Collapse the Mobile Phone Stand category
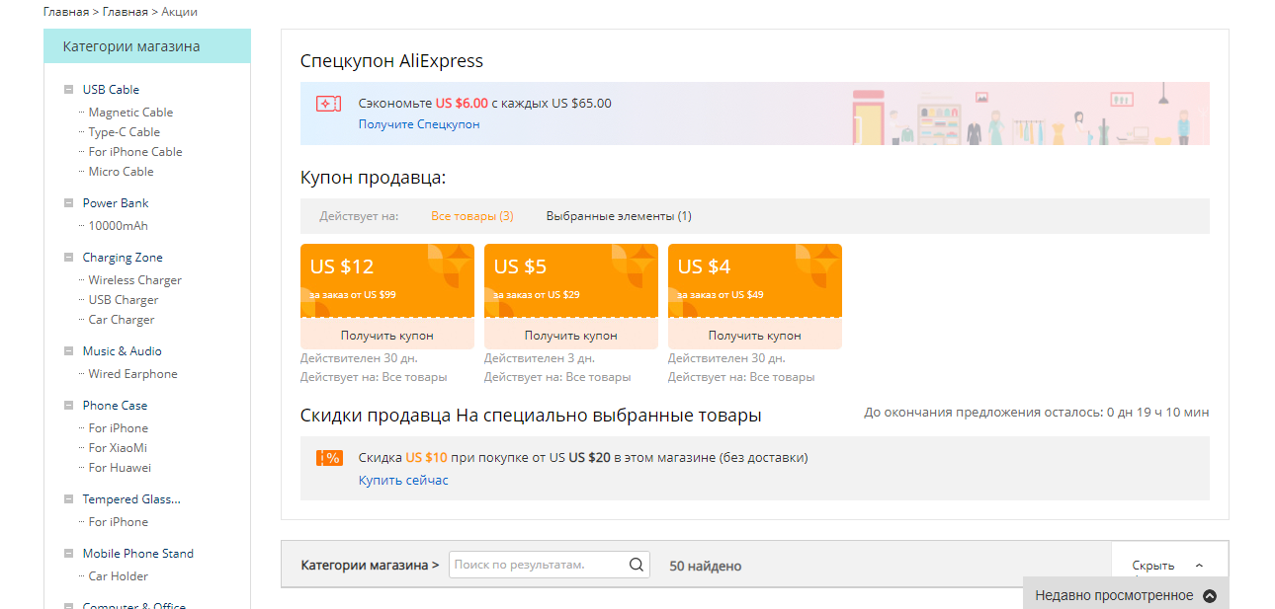The width and height of the screenshot is (1275, 609). point(68,554)
